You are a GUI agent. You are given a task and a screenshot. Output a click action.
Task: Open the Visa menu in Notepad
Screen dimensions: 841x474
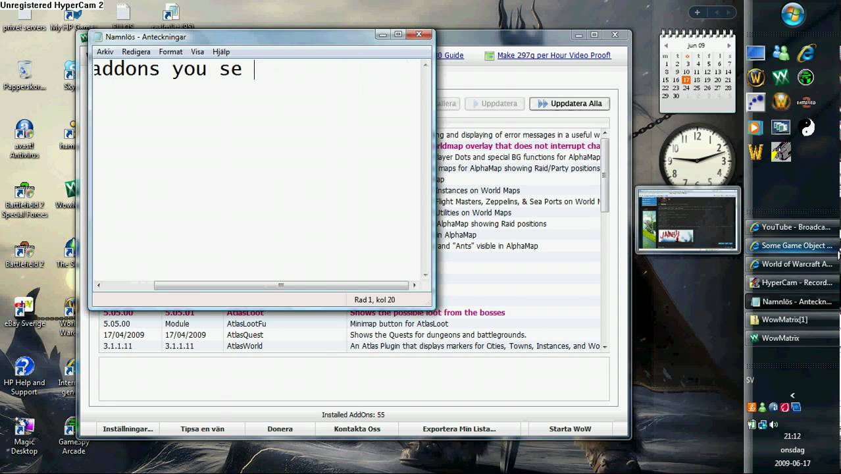(x=197, y=51)
